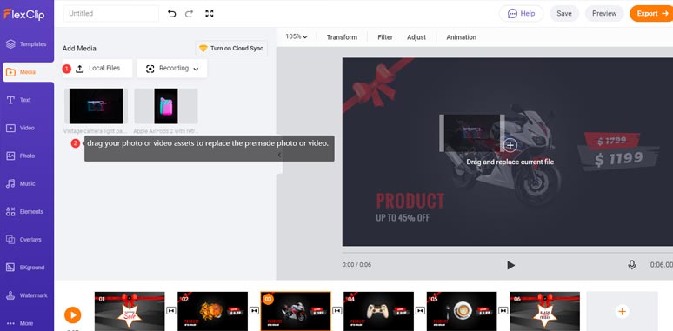Select scene 03 motorcycle thumbnail

(296, 311)
